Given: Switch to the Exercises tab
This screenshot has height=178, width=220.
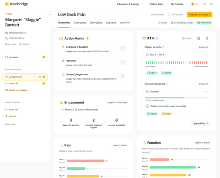Looking at the screenshot, I should 96,23.
